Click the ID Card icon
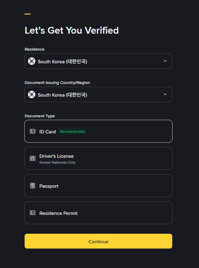The image size is (199, 268). [x=33, y=131]
